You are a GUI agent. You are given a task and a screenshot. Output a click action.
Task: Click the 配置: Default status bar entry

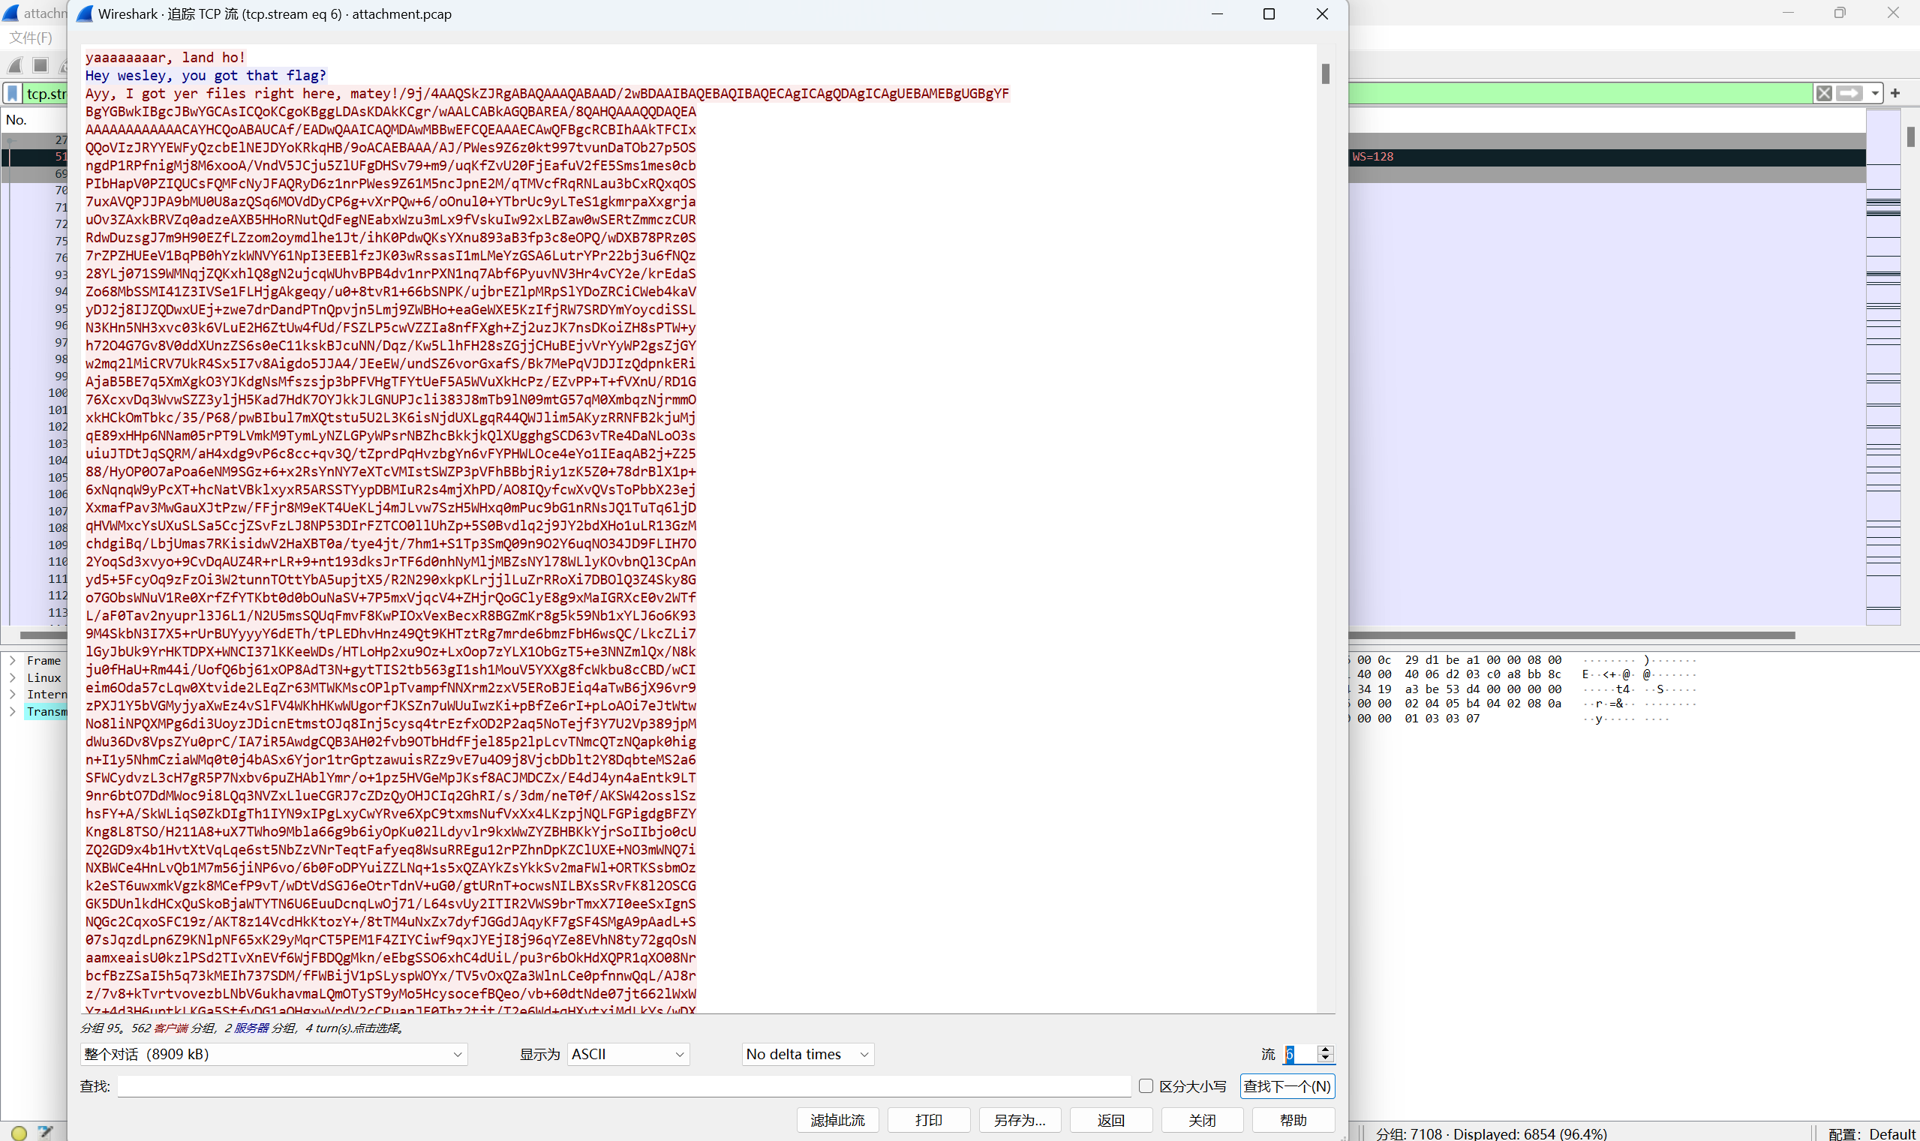[1871, 1133]
